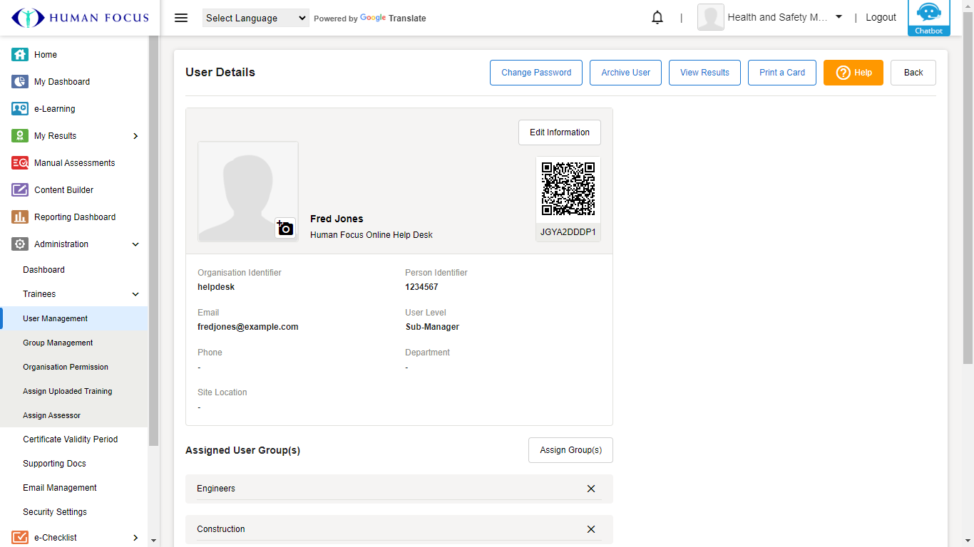Click the user QR code image

coord(568,189)
